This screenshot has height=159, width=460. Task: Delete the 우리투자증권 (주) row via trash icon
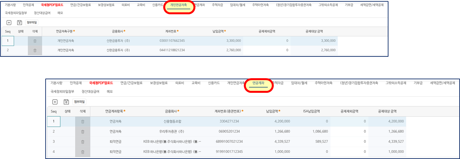(83, 131)
